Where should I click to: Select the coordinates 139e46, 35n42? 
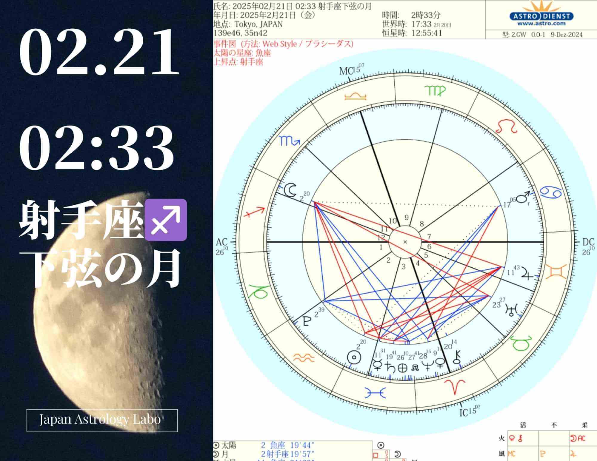pyautogui.click(x=241, y=33)
